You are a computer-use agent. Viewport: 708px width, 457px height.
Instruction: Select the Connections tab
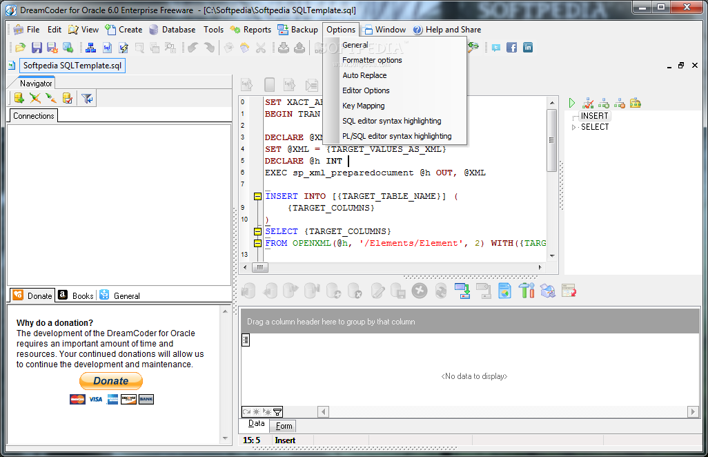[x=33, y=115]
